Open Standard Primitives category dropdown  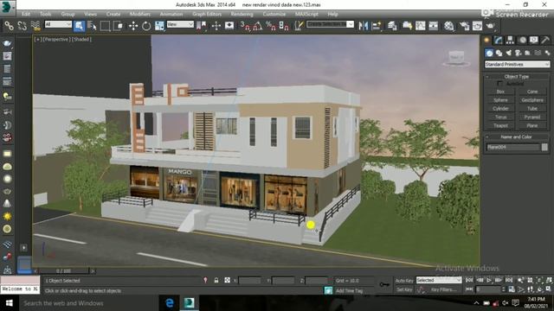[517, 64]
